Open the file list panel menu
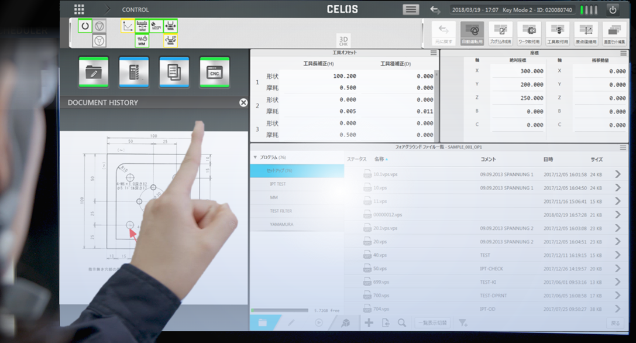The width and height of the screenshot is (636, 343). [x=624, y=148]
